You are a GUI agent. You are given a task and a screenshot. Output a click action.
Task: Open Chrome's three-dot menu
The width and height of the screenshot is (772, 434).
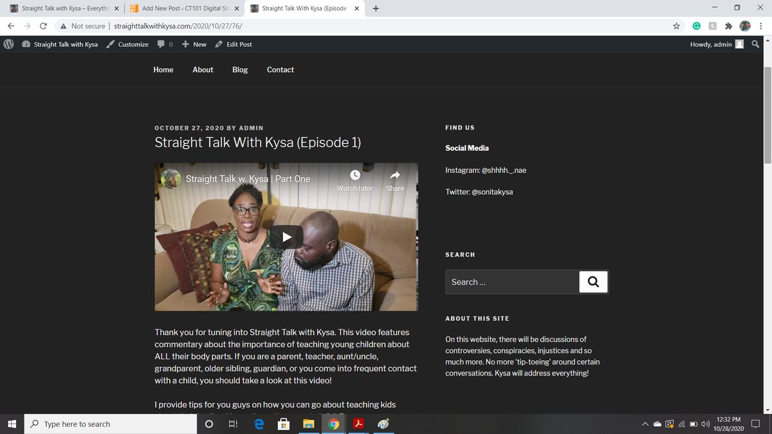761,26
